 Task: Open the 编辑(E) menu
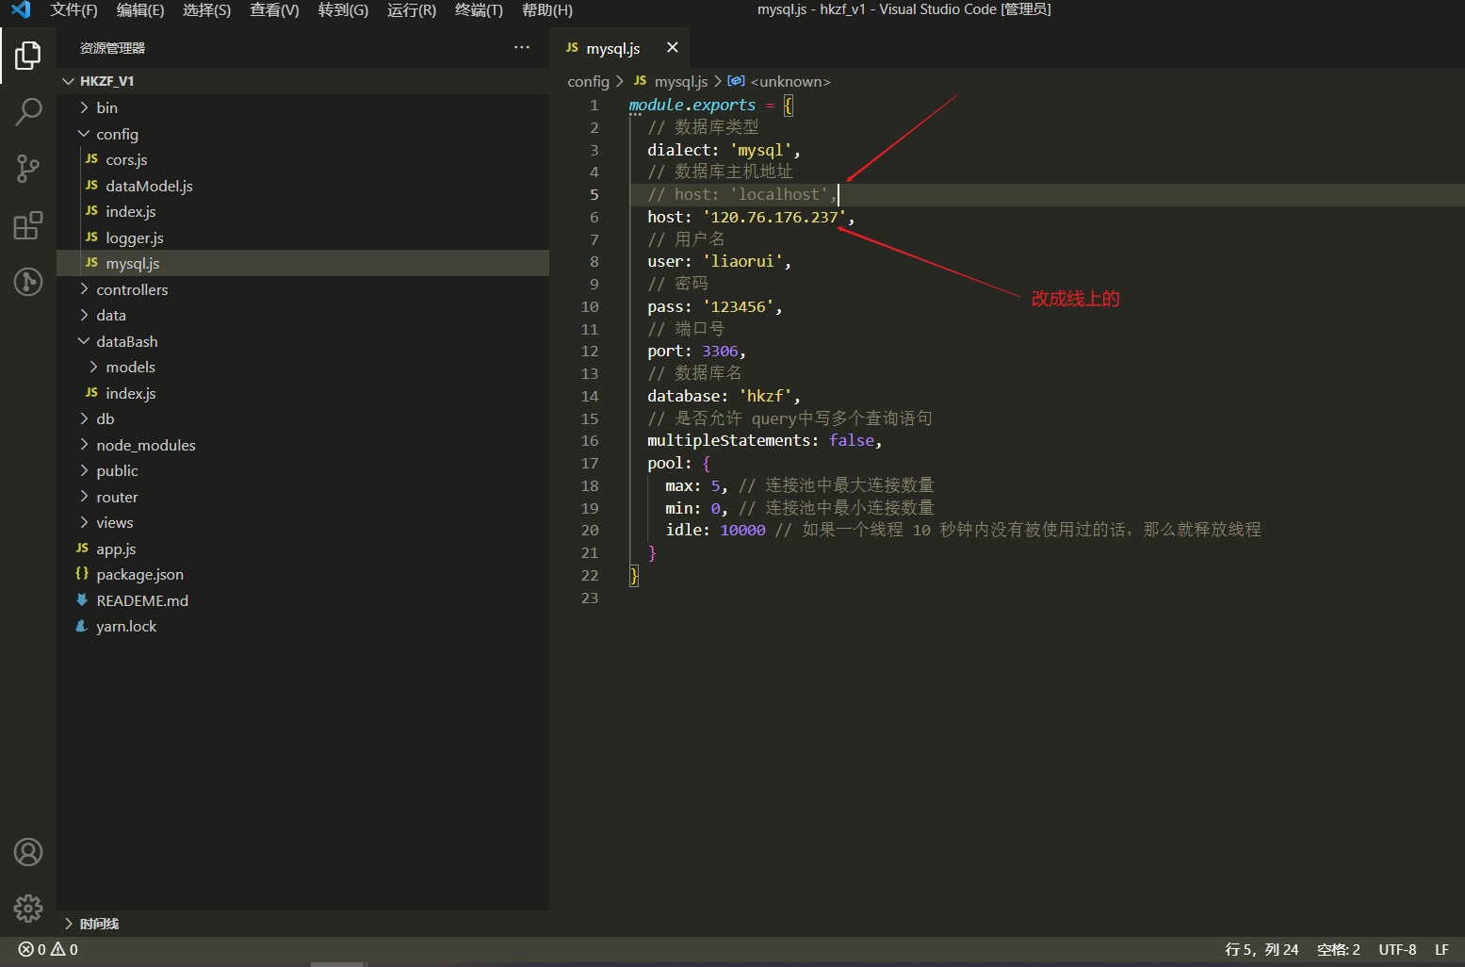click(140, 9)
